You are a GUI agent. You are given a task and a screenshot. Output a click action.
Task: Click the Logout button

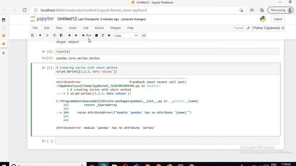pyautogui.click(x=278, y=19)
